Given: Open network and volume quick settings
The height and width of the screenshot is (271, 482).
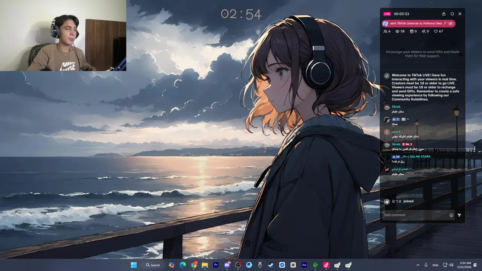Looking at the screenshot, I should 448,265.
